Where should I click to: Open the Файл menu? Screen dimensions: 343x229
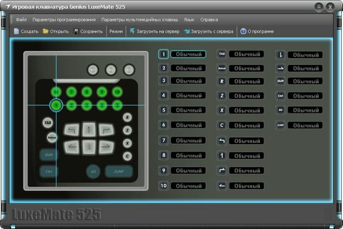point(21,20)
